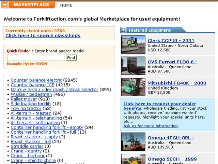View CVS Ferrari thumbnail image
218x164 pixels.
coord(133,66)
